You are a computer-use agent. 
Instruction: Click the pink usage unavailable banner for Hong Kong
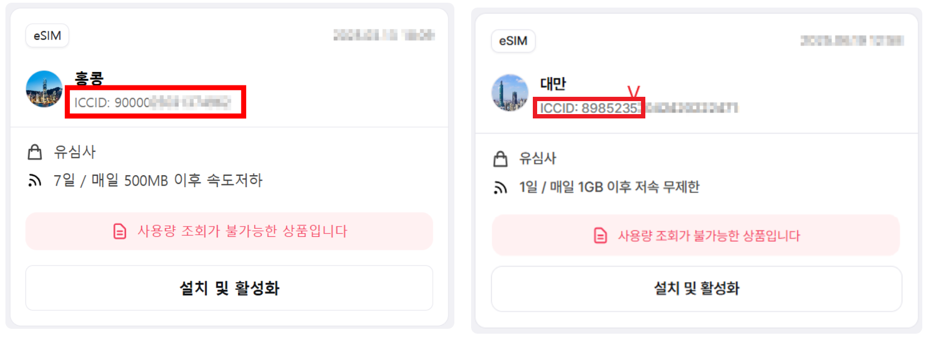coord(229,231)
